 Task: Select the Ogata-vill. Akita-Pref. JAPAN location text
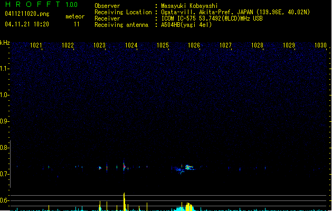(235, 12)
